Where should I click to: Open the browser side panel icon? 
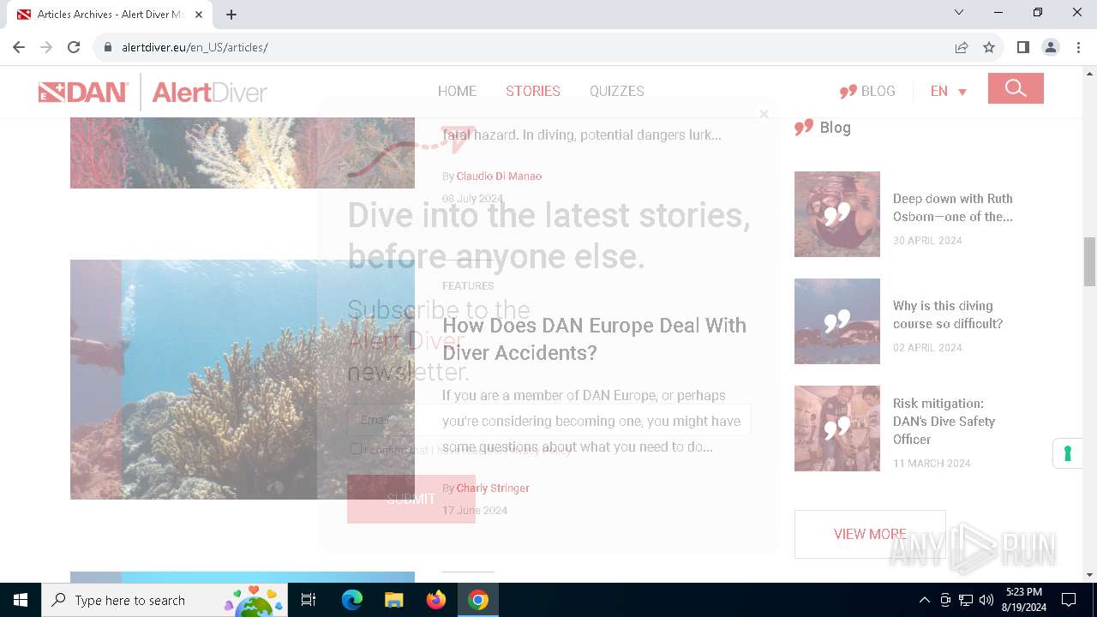pos(1022,47)
